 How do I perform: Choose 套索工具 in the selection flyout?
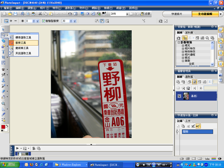pyautogui.click(x=24, y=43)
